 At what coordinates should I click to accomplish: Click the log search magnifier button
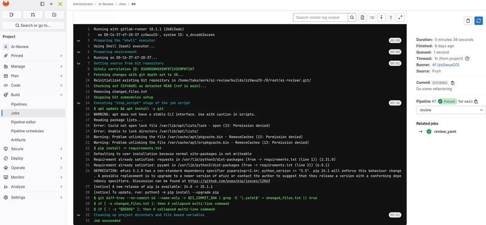[352, 17]
